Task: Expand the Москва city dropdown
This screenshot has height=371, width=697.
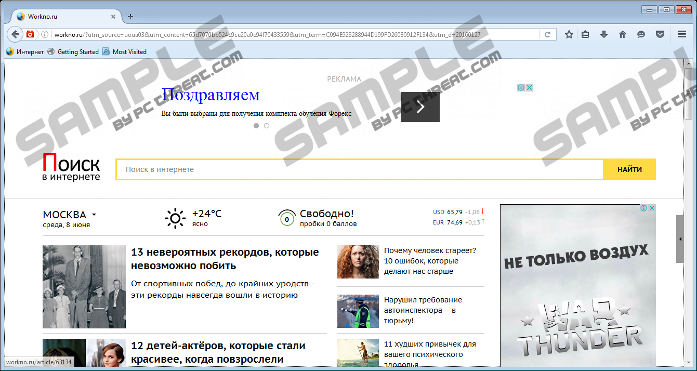Action: point(94,215)
